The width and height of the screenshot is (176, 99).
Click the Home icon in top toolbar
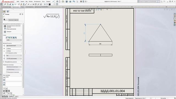57,1
